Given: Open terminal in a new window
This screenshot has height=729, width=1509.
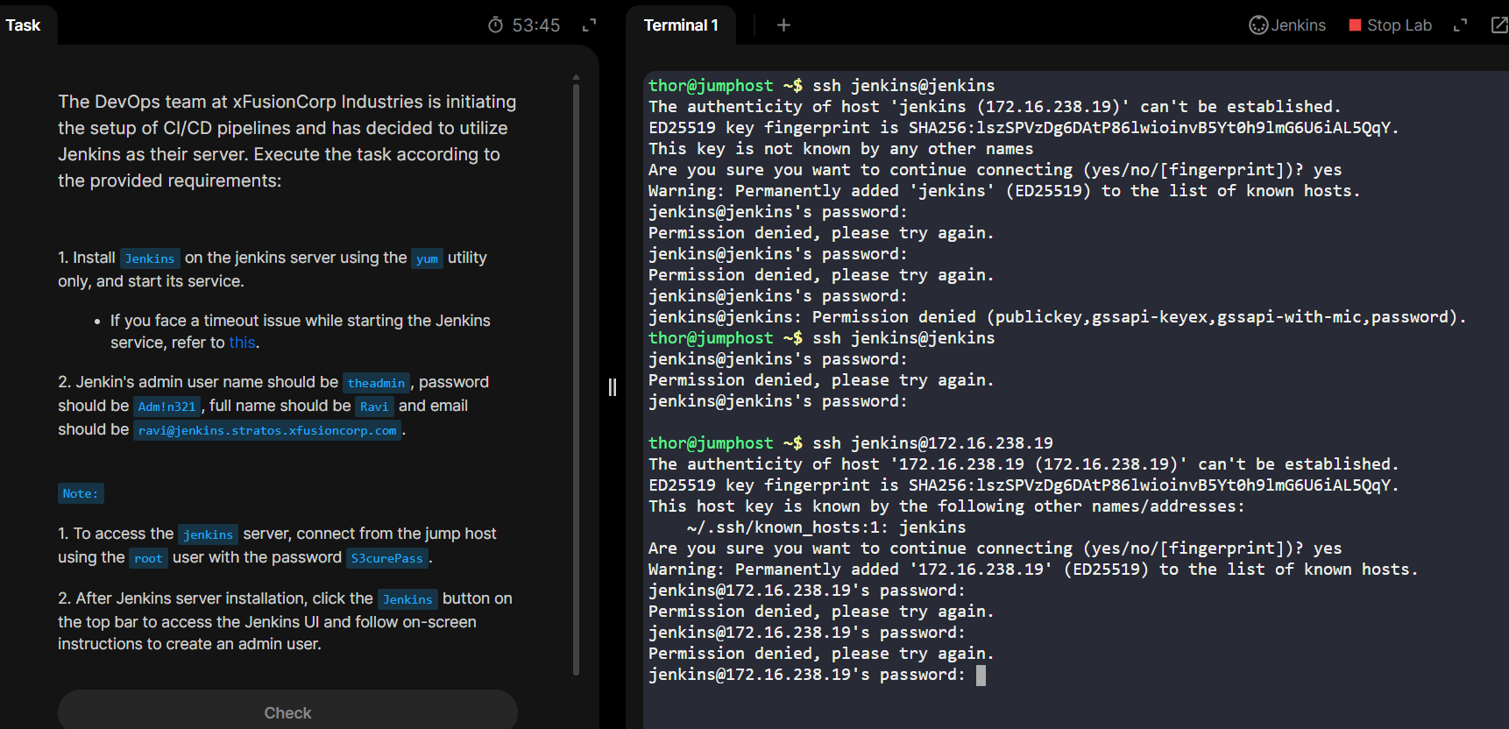Looking at the screenshot, I should [x=1498, y=25].
